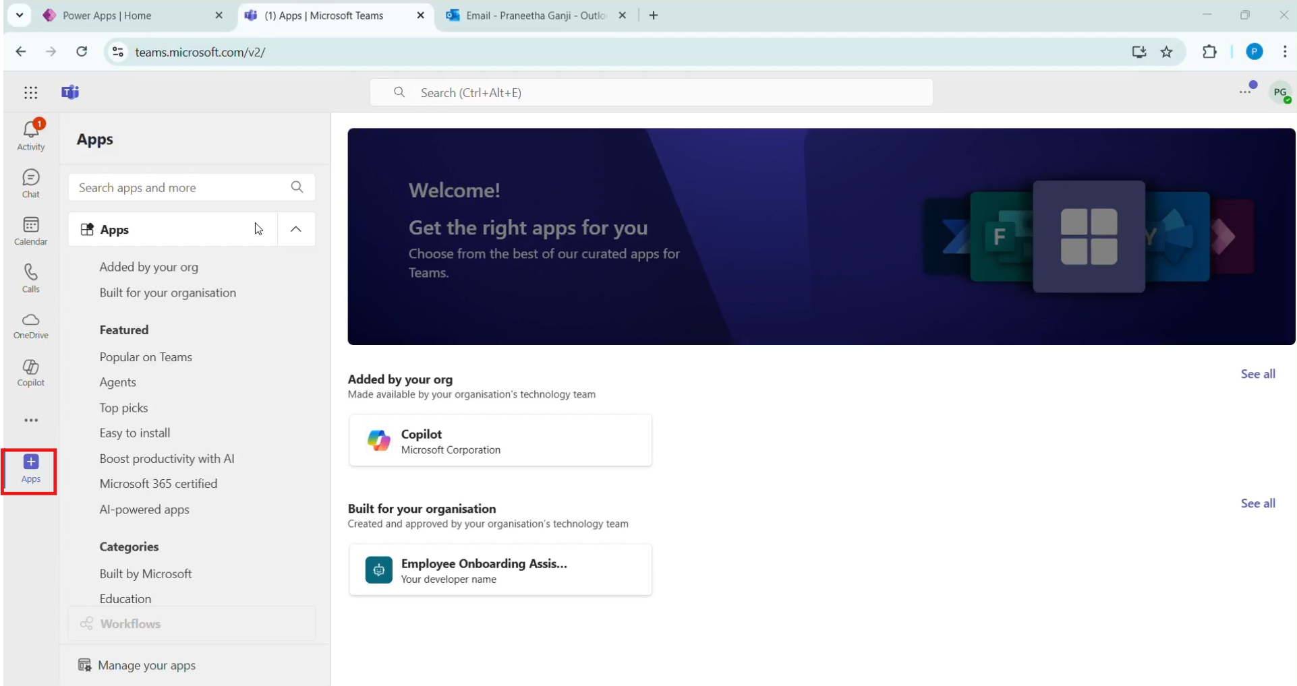Click the Microsoft 365 app launcher grid
This screenshot has width=1297, height=686.
31,93
